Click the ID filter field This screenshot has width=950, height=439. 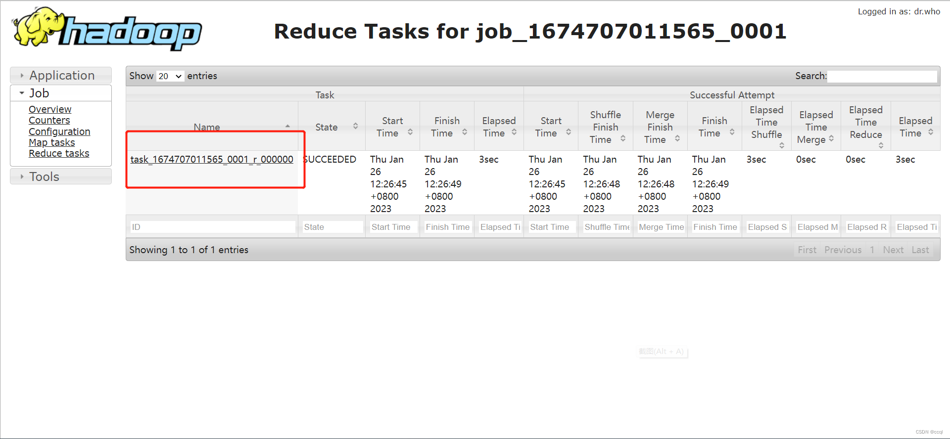tap(213, 227)
